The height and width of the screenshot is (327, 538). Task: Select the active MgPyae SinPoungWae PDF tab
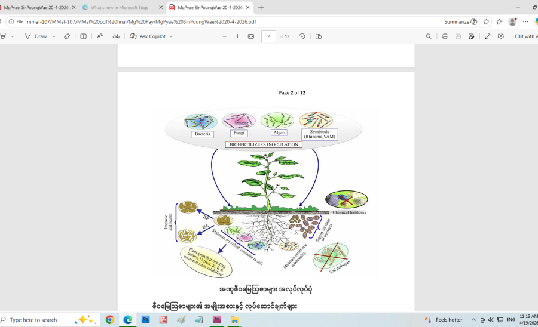click(210, 7)
